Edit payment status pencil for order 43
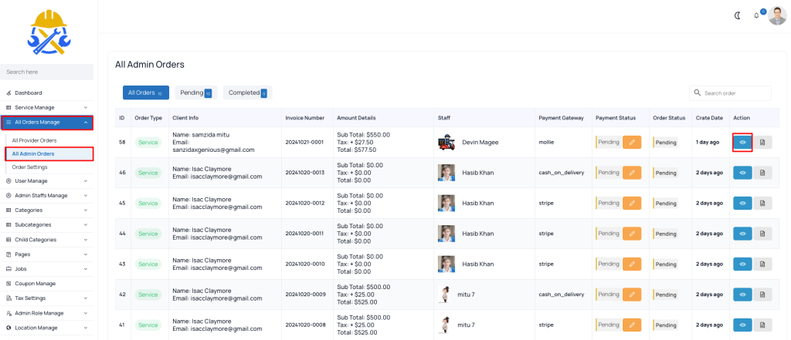 tap(632, 264)
